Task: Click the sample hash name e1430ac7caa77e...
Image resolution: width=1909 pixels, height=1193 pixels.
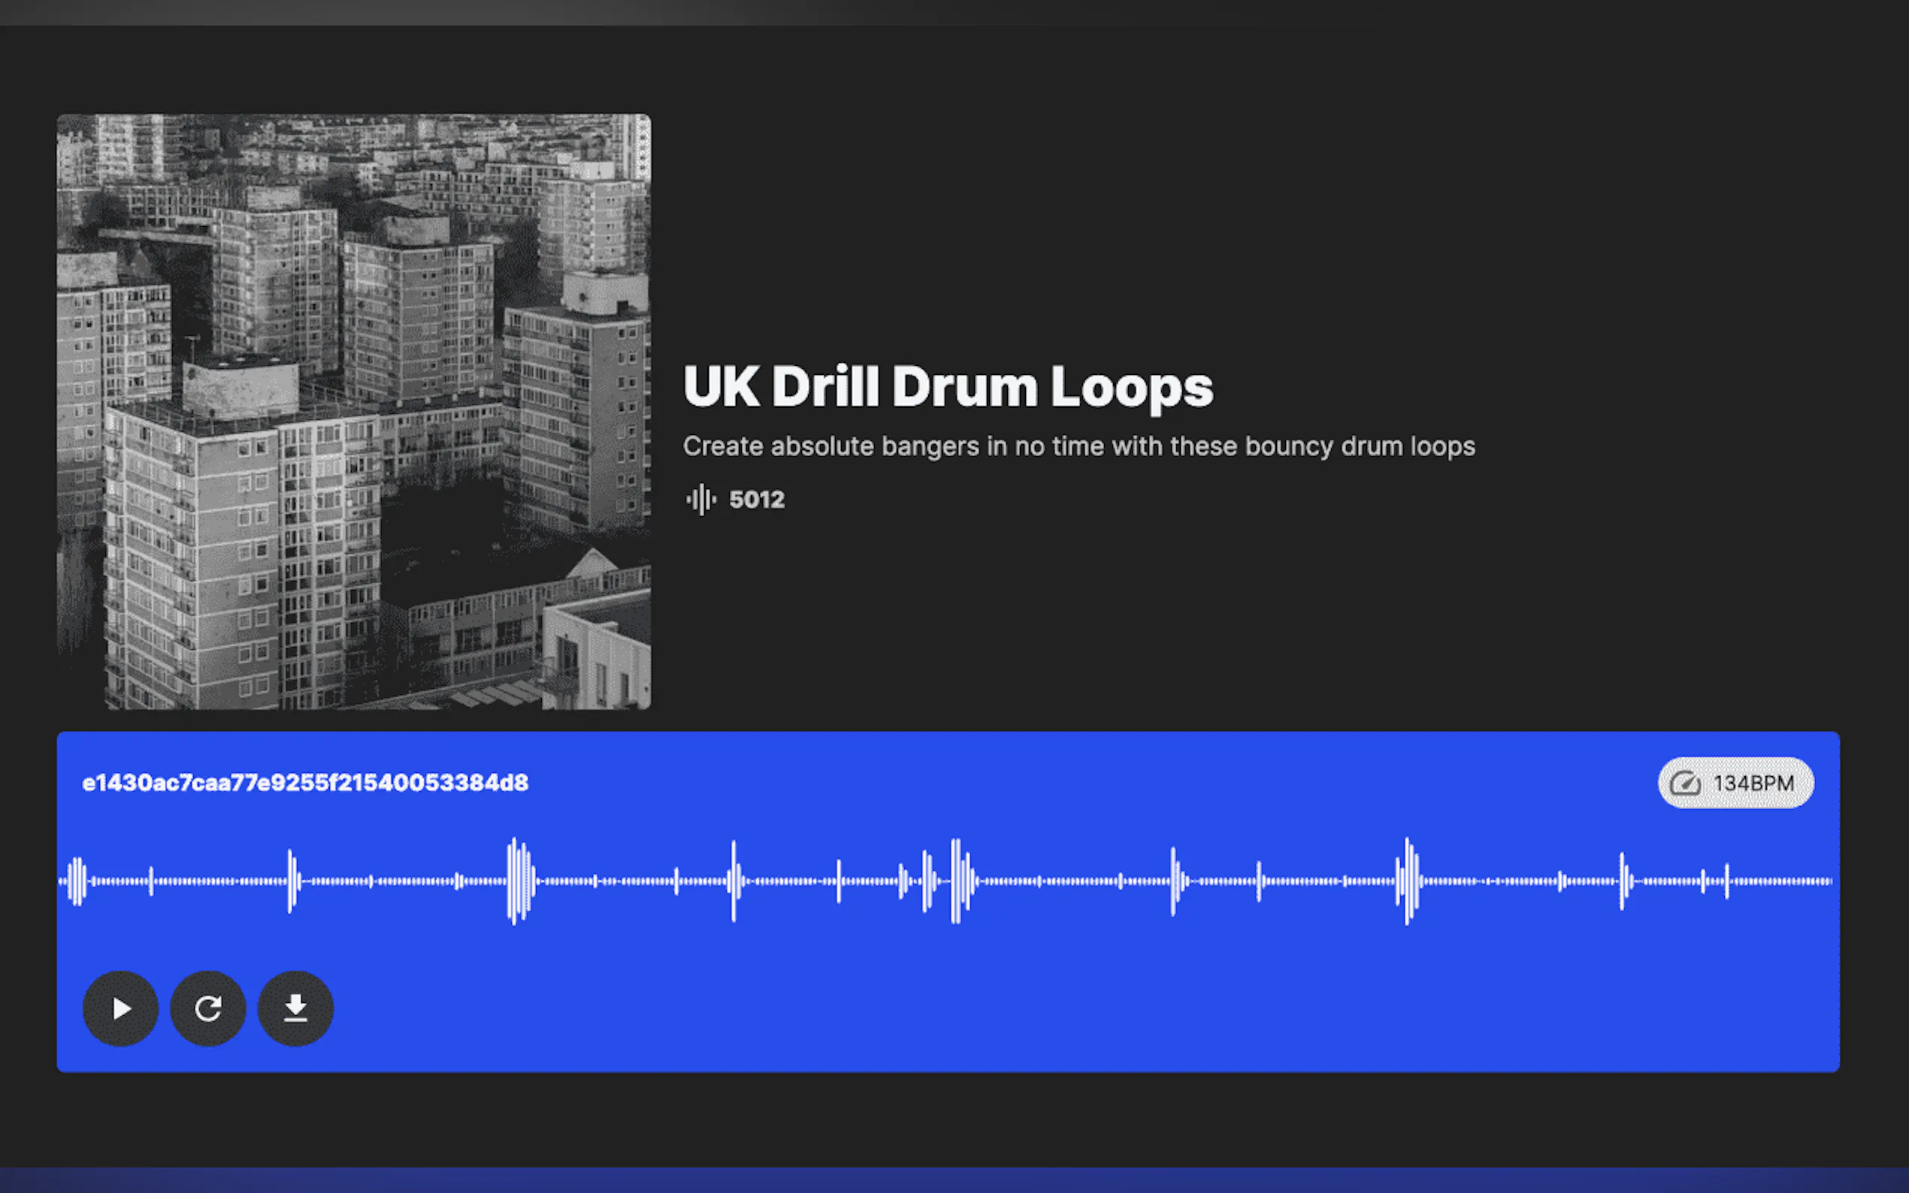Action: click(305, 783)
